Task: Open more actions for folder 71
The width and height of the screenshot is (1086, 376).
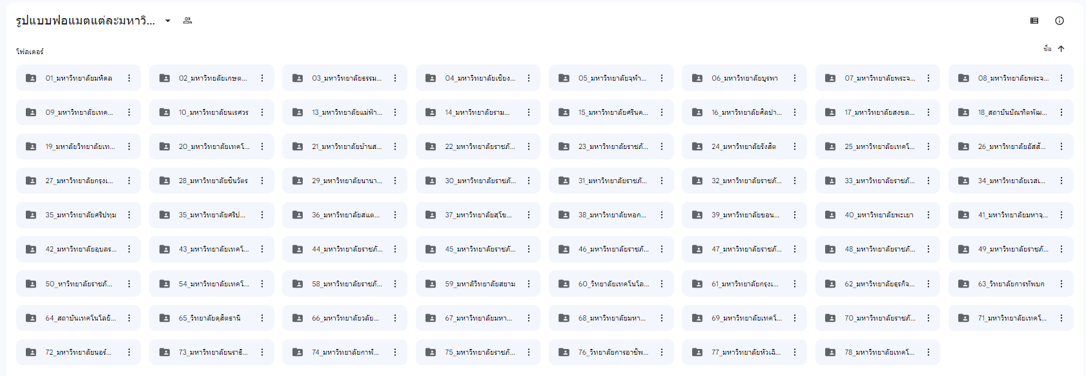Action: coord(1061,318)
